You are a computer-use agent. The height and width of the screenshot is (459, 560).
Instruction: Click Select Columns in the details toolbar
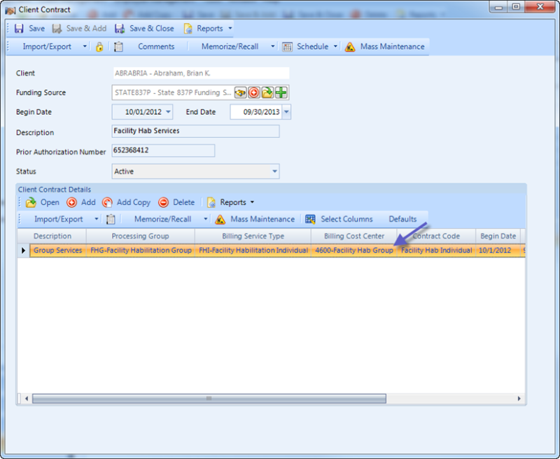point(339,219)
